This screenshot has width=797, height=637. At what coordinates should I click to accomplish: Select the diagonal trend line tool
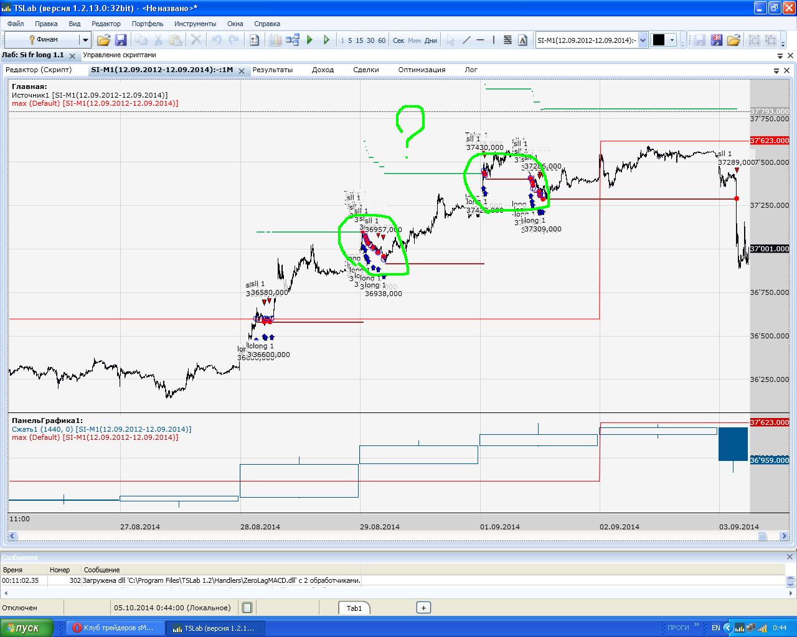coord(466,40)
